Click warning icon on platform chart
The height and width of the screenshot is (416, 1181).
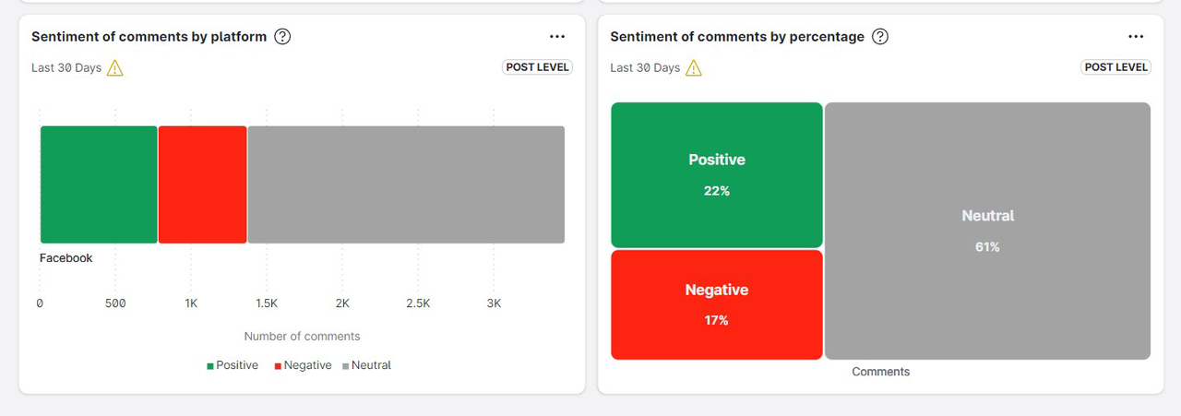pyautogui.click(x=115, y=68)
